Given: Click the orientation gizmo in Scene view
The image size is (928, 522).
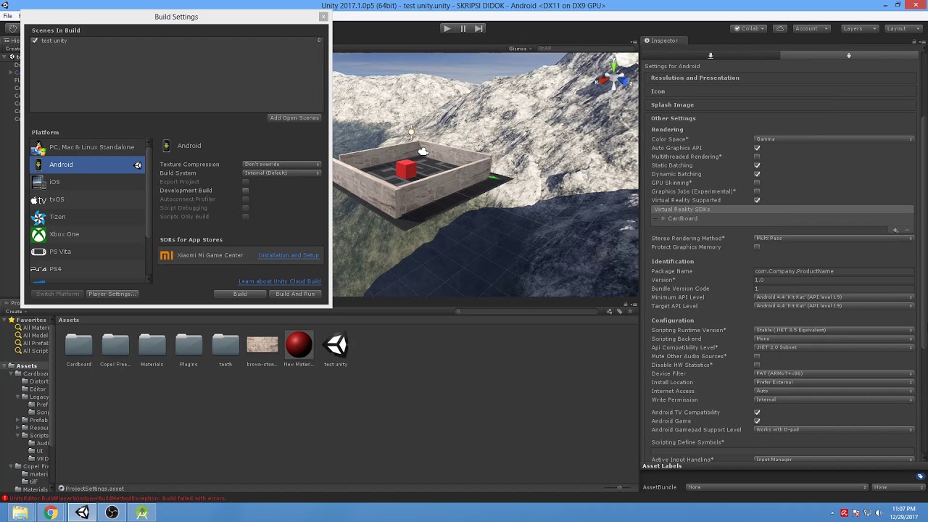Looking at the screenshot, I should tap(613, 77).
